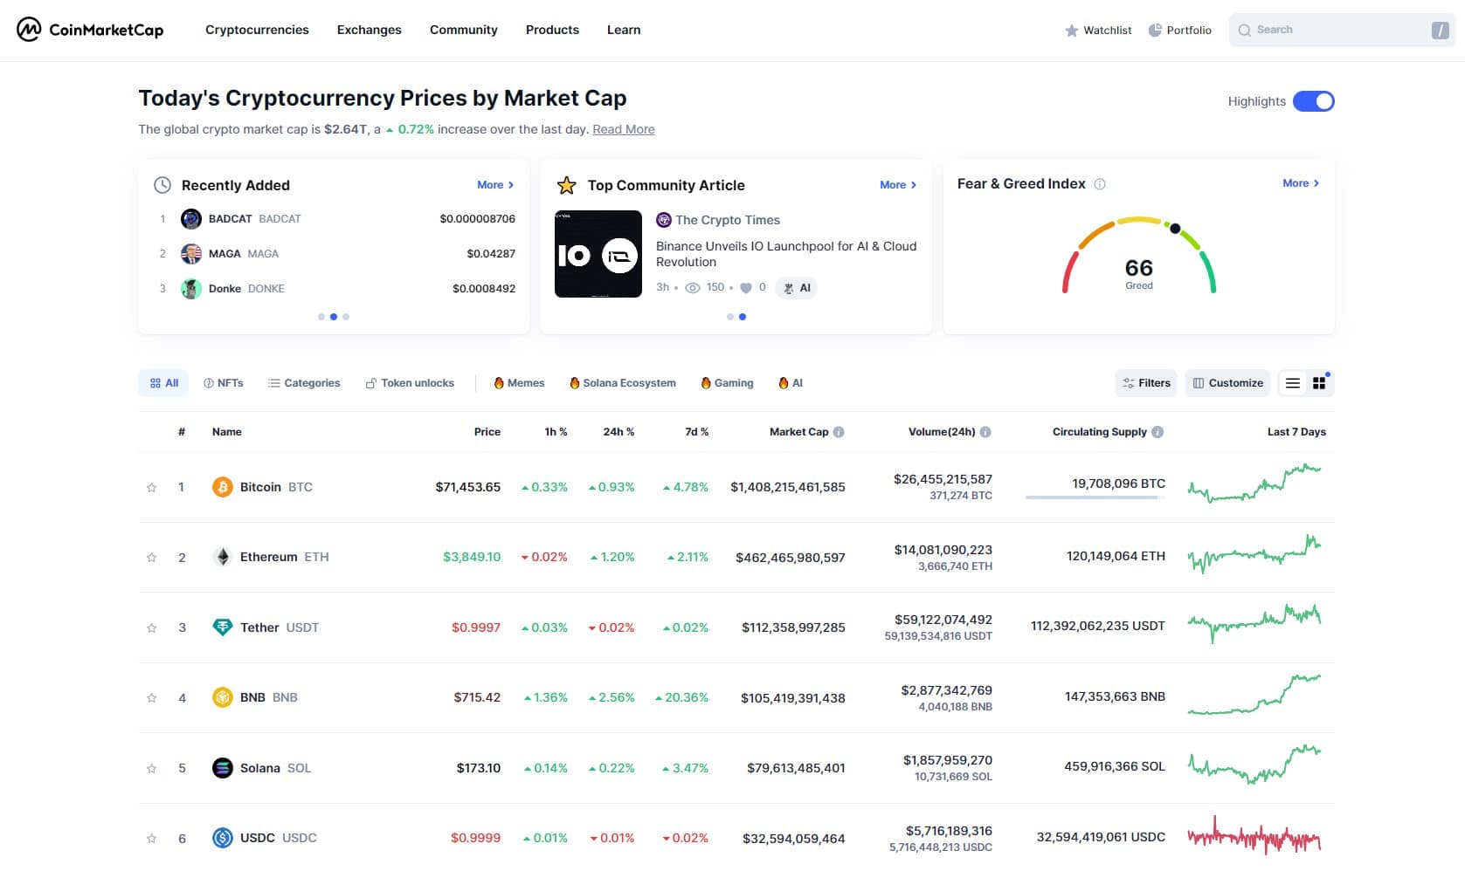Click the Search input field
Image resolution: width=1465 pixels, height=871 pixels.
[1341, 30]
